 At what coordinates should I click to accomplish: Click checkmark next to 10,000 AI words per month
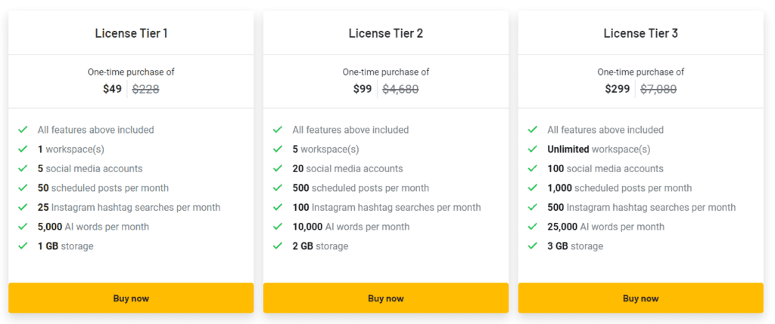click(x=278, y=227)
